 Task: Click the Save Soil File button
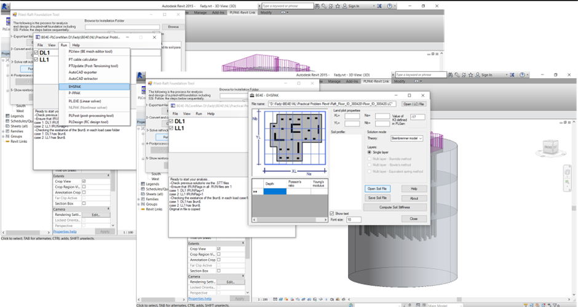(377, 197)
